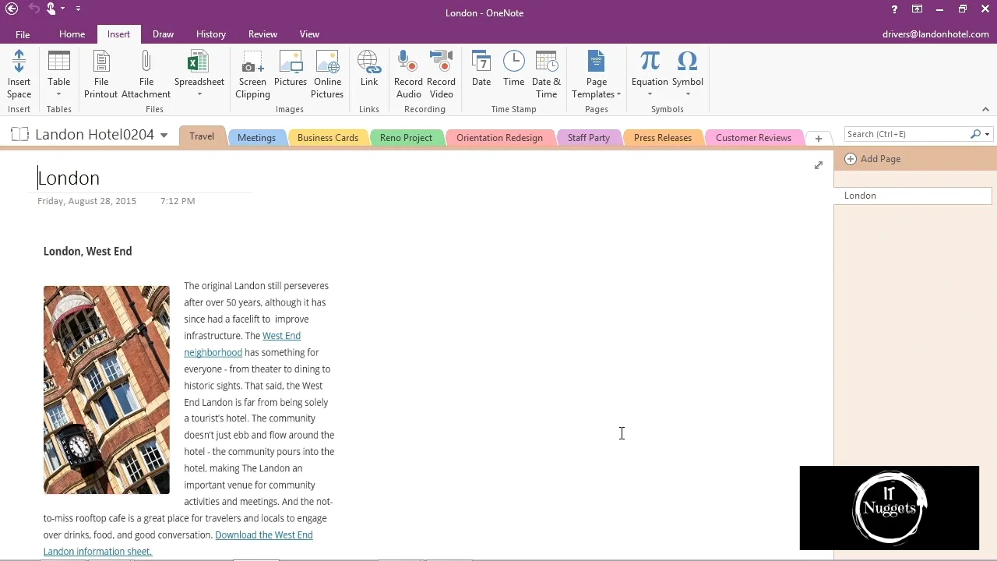997x561 pixels.
Task: Insert the current Time stamp
Action: [513, 69]
